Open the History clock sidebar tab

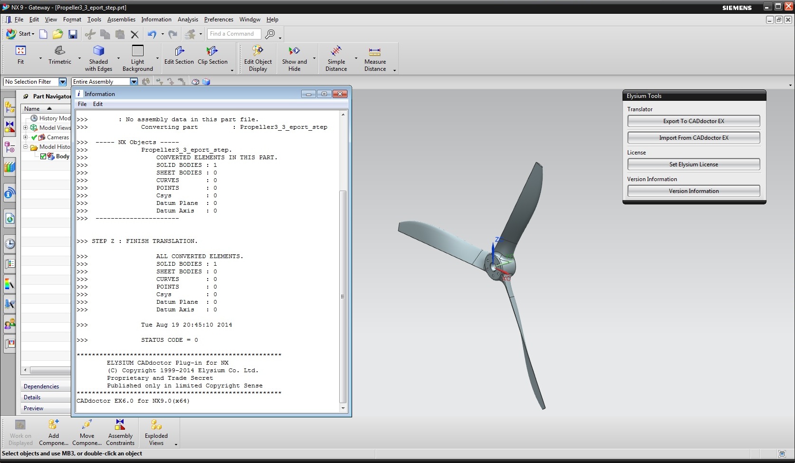tap(10, 244)
